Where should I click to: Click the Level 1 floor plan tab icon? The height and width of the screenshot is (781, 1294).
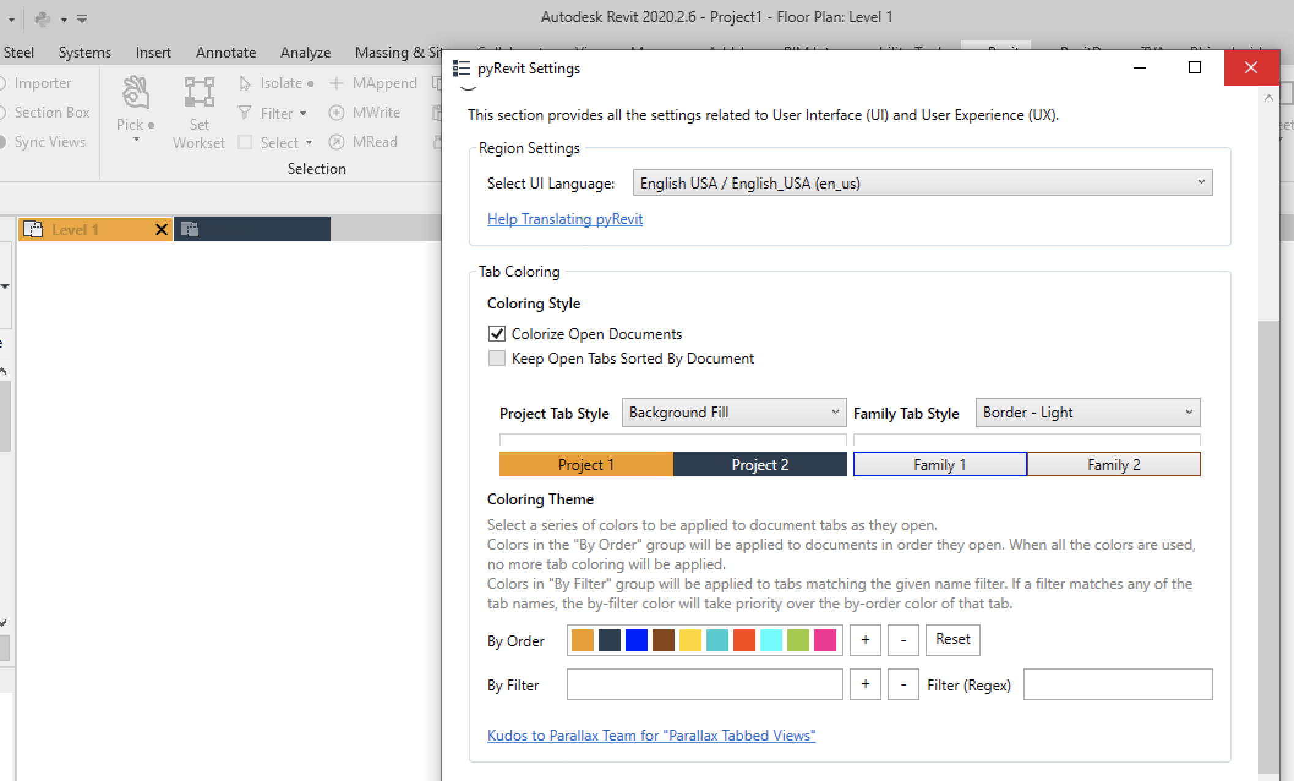pyautogui.click(x=33, y=230)
